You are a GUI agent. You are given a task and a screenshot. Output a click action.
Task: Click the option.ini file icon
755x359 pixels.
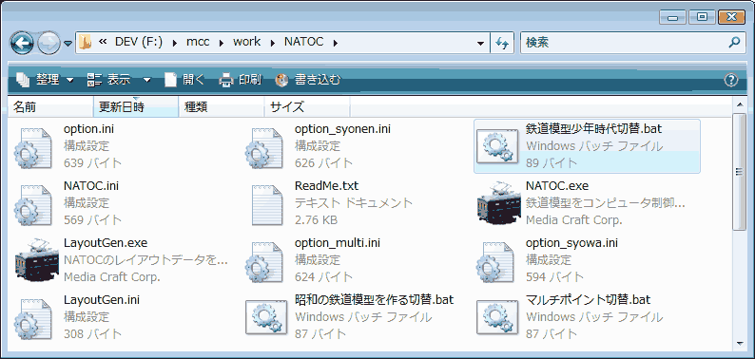tap(32, 148)
